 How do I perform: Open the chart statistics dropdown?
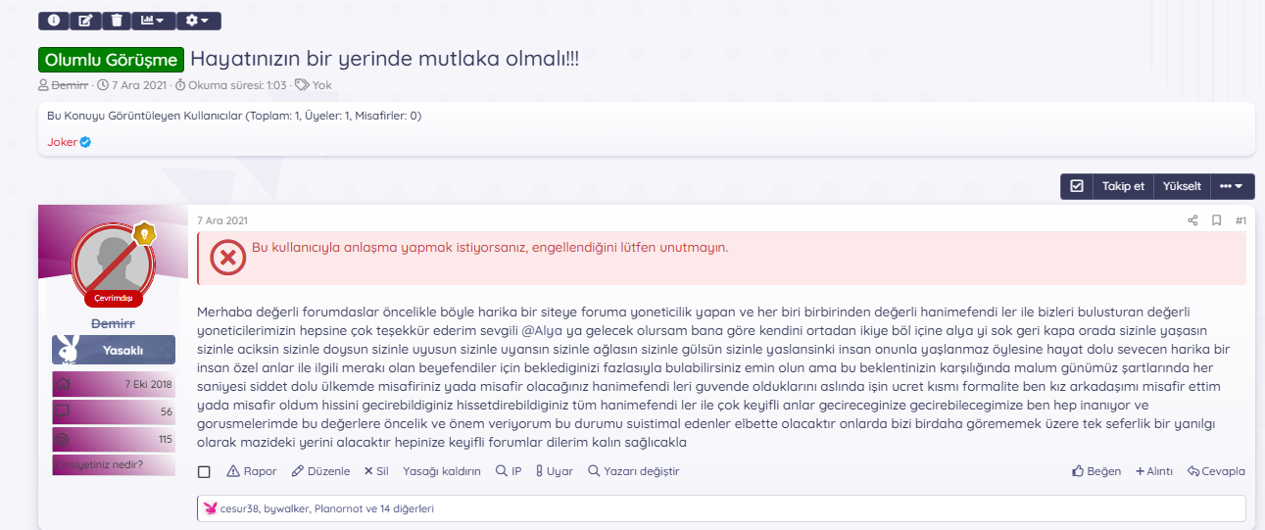point(153,20)
